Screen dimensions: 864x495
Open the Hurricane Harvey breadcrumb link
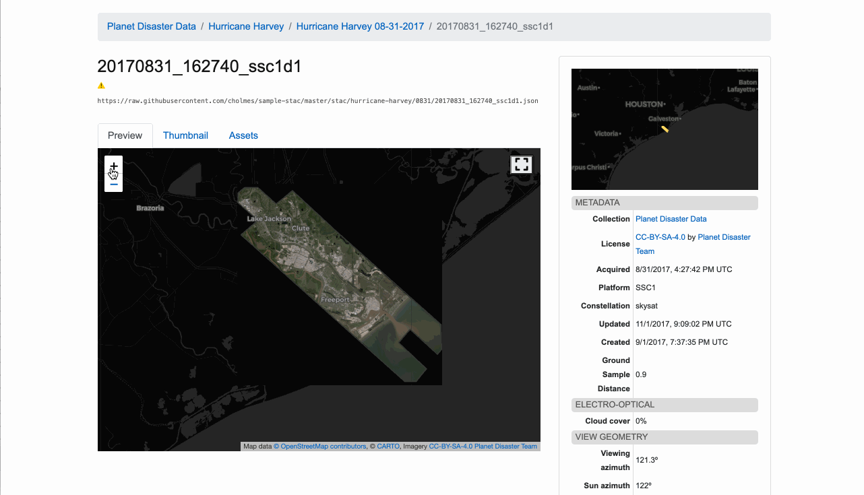(x=246, y=26)
